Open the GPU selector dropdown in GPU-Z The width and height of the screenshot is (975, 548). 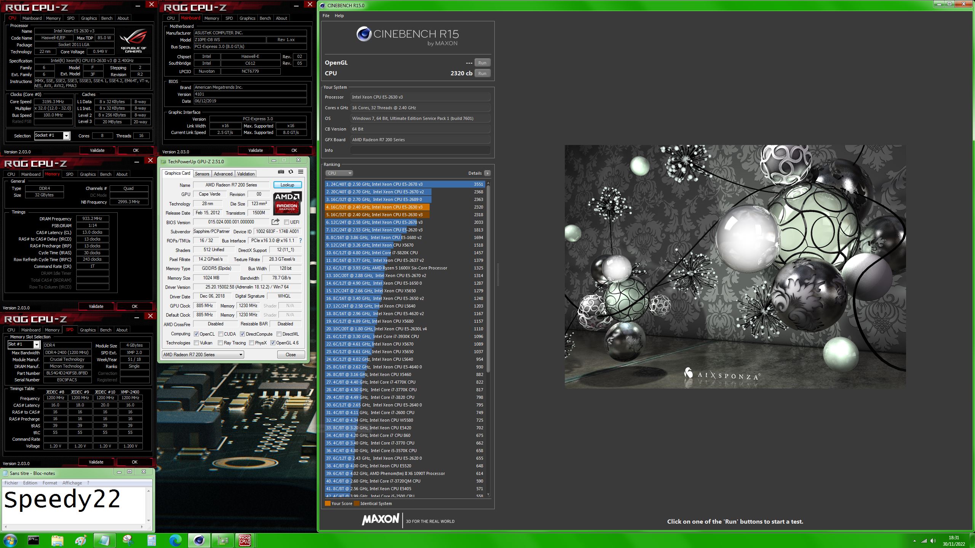tap(203, 355)
